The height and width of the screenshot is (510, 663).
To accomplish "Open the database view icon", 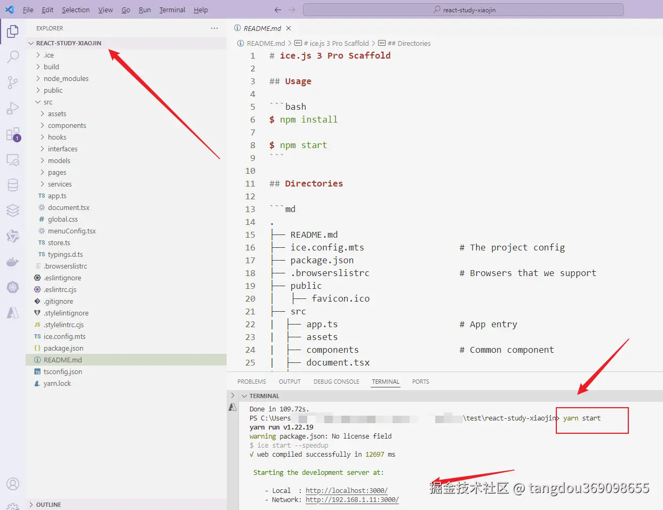I will (13, 185).
